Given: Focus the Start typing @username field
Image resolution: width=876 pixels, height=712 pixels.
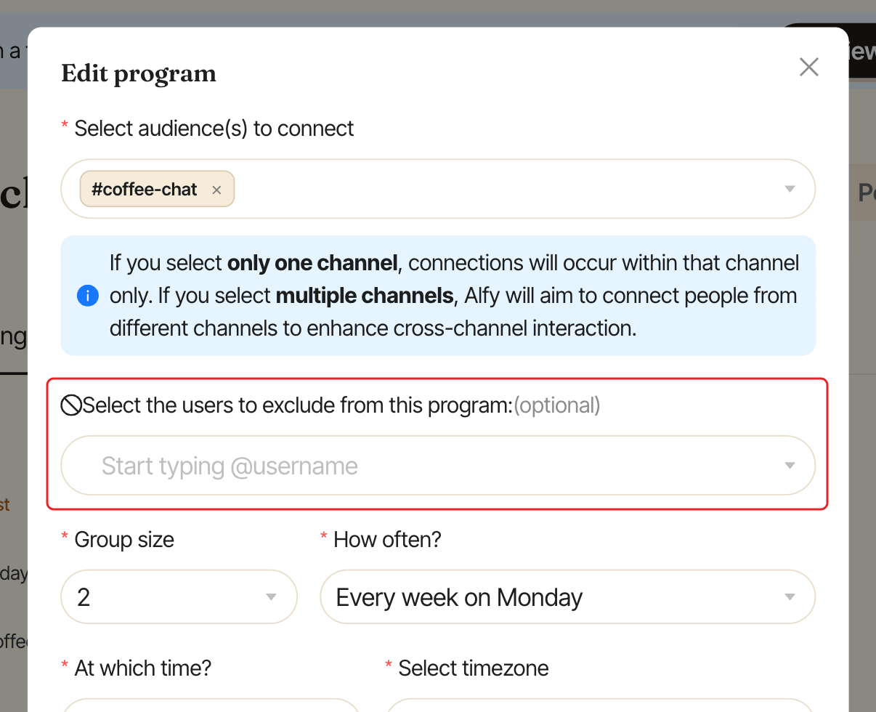Looking at the screenshot, I should tap(438, 466).
